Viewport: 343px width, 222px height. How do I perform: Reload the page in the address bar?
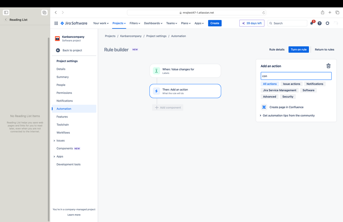pos(264,13)
